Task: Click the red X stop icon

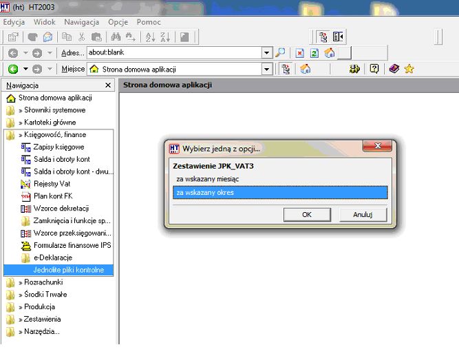Action: click(x=299, y=53)
